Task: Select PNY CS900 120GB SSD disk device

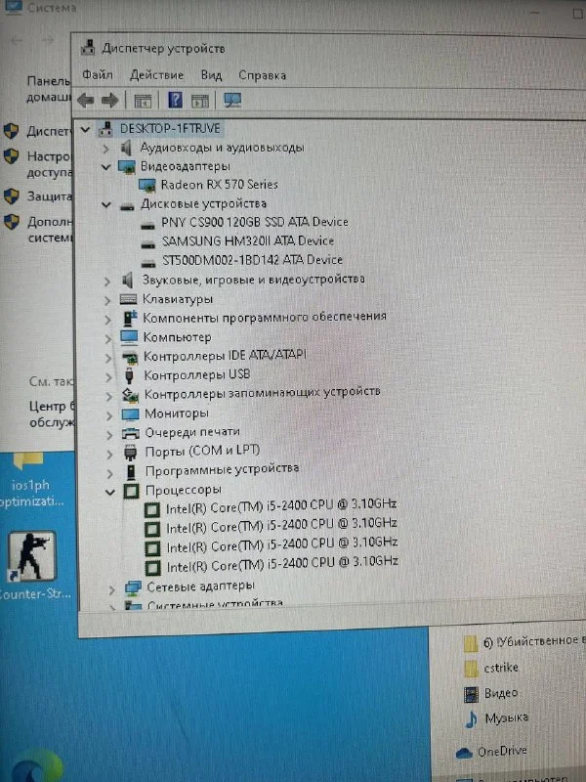Action: tap(255, 222)
